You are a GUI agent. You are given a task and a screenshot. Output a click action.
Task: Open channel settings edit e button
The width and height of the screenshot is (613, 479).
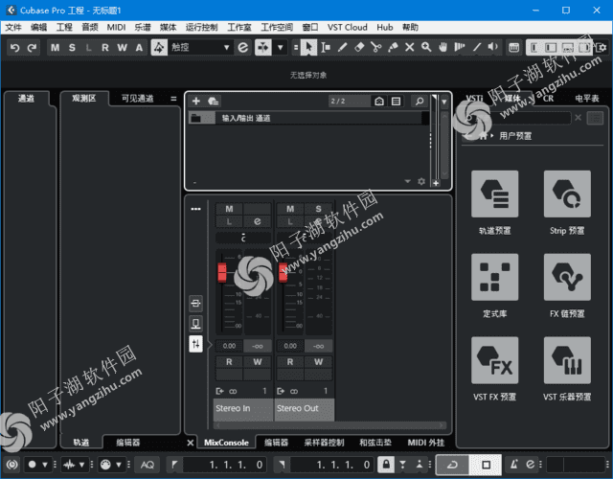(x=258, y=221)
